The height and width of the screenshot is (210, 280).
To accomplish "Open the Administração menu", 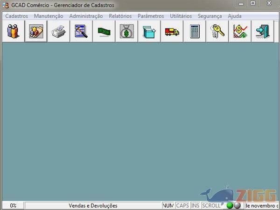I will click(x=86, y=16).
